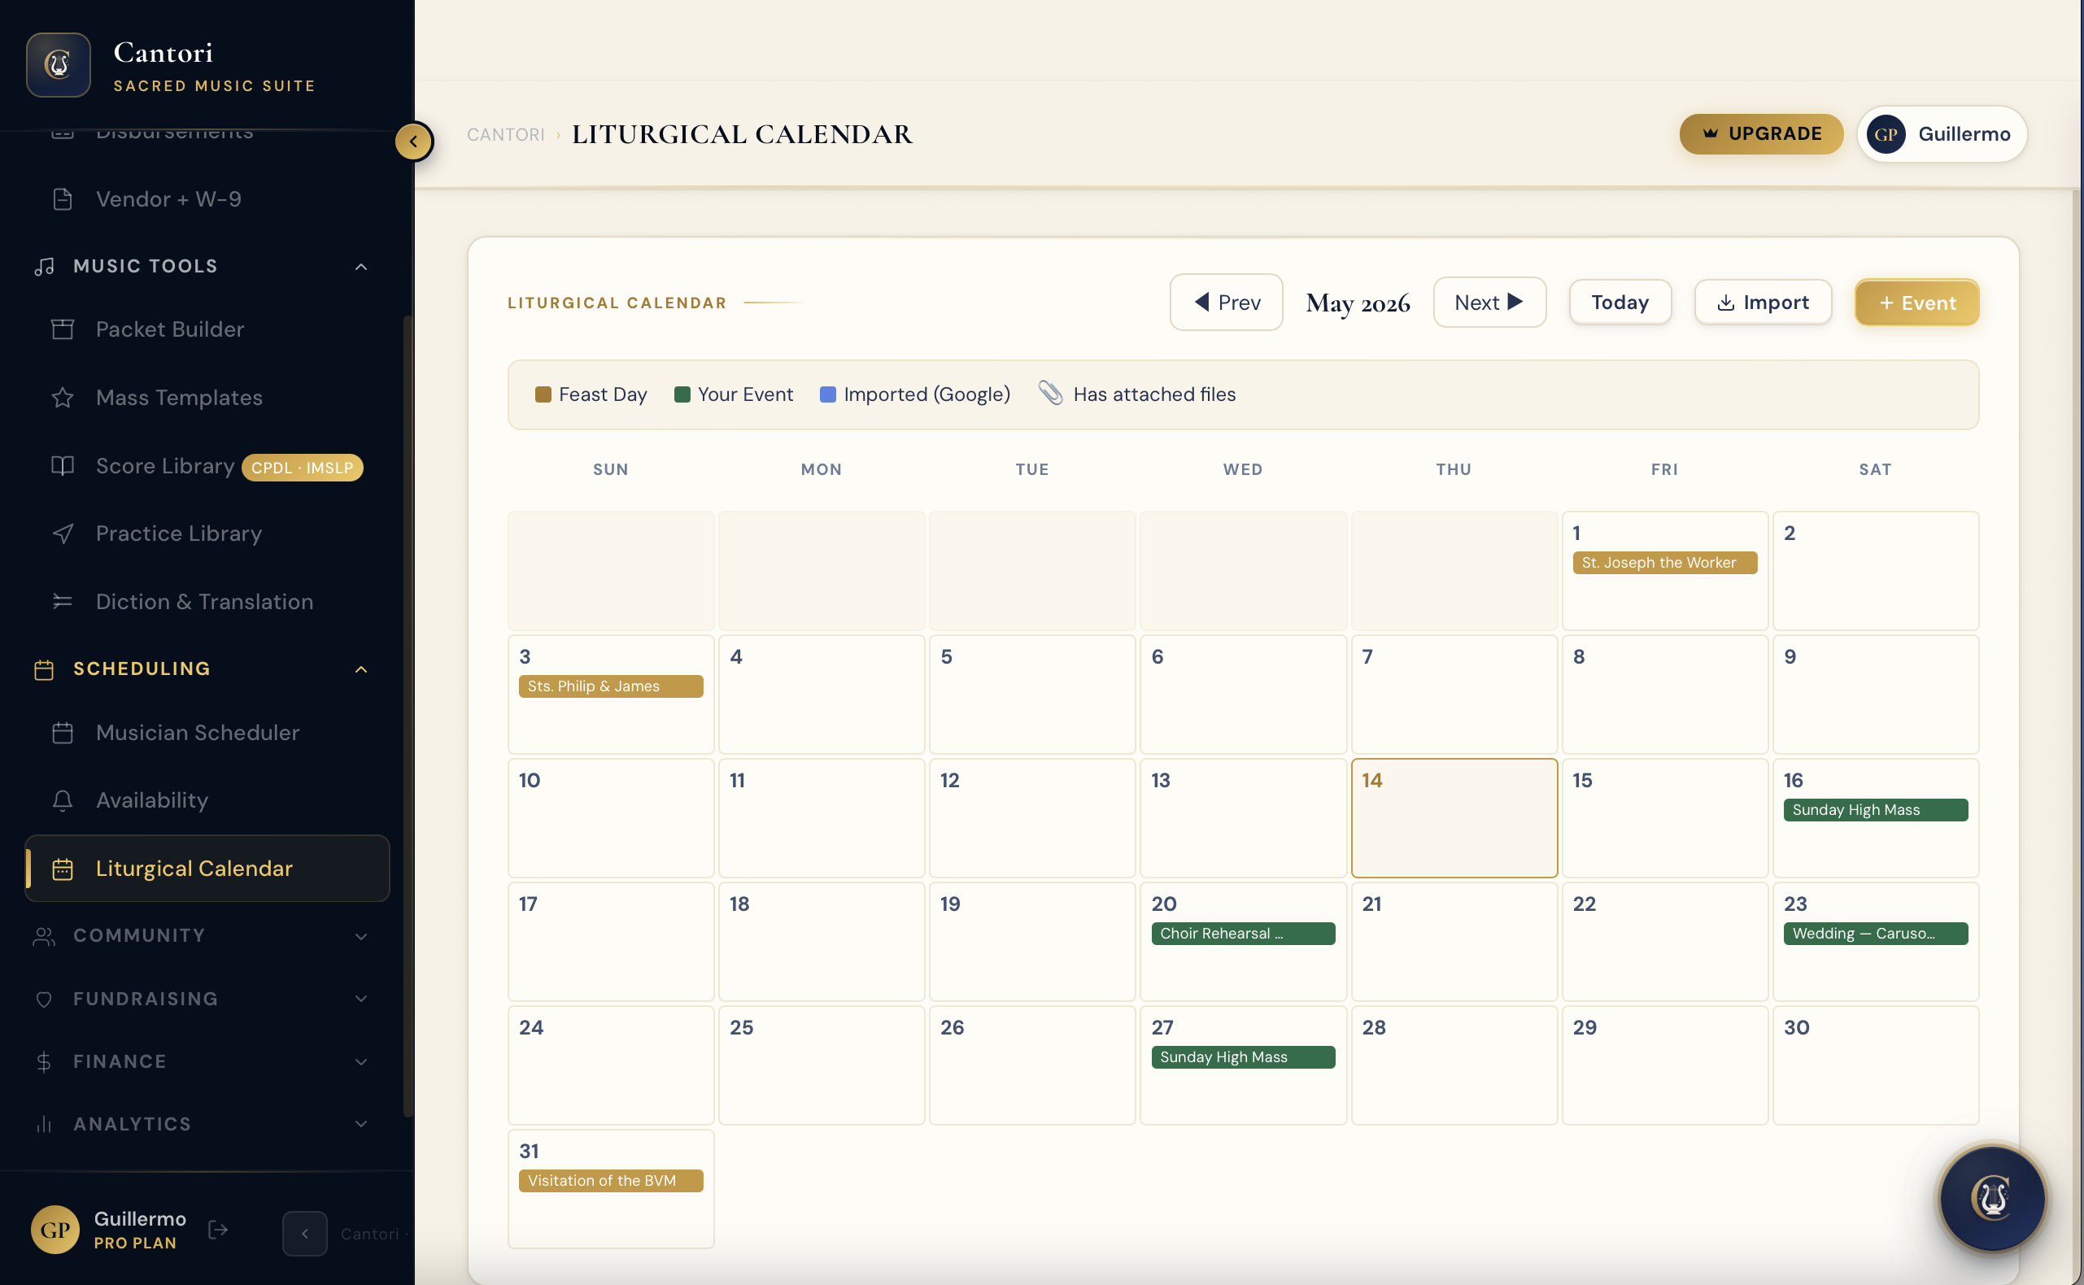The width and height of the screenshot is (2084, 1285).
Task: Click the Packet Builder box icon
Action: point(62,329)
